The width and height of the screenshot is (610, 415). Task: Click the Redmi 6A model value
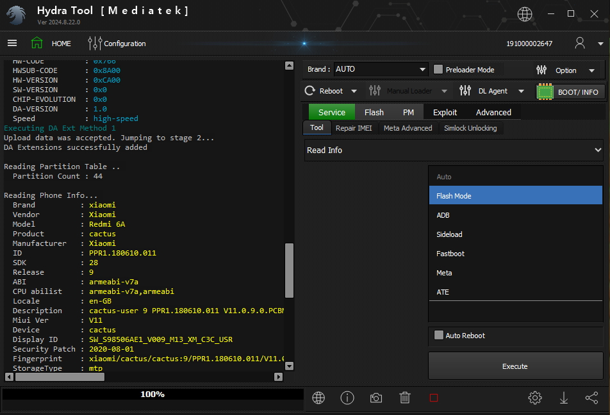click(x=107, y=224)
